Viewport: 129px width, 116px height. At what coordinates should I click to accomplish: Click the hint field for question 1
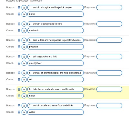[x=109, y=7]
